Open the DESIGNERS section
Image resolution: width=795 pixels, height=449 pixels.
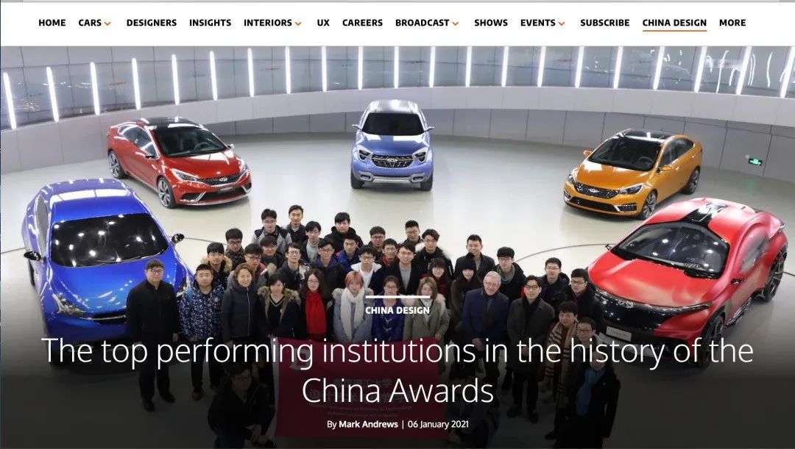coord(152,23)
